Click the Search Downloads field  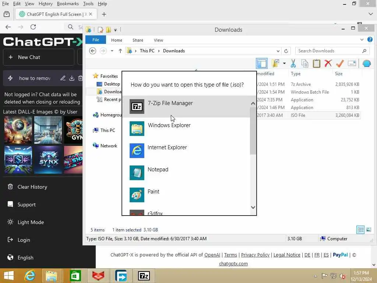(x=332, y=51)
